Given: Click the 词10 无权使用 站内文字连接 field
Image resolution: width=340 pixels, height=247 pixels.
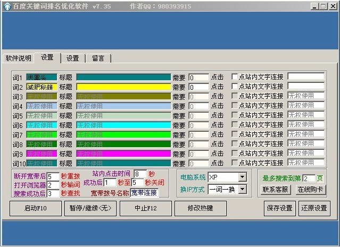Looking at the screenshot, I should [x=306, y=162].
